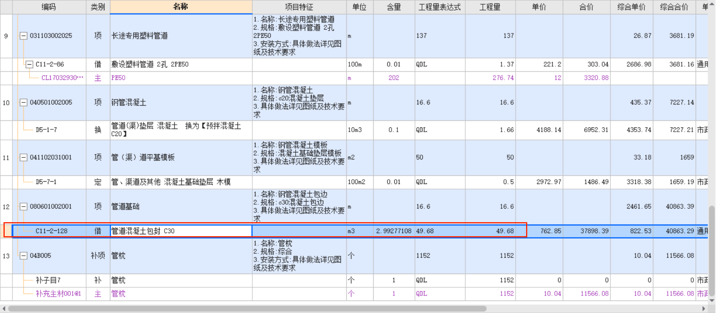Click the 303.04 total price cell
716x313 pixels.
point(587,65)
